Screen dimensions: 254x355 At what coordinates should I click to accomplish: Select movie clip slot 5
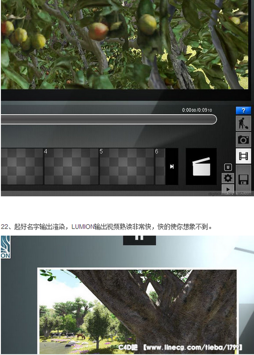point(127,167)
